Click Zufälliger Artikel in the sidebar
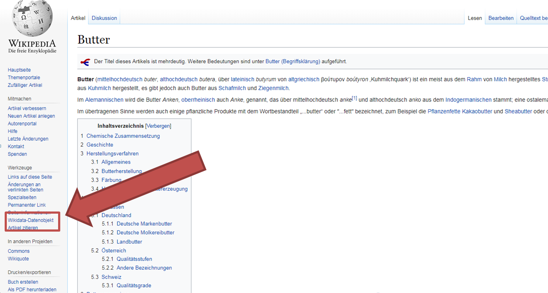This screenshot has height=293, width=548. (25, 85)
